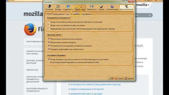The height and width of the screenshot is (95, 169).
Task: Close the Настройки dialog
Action: tap(131, 1)
